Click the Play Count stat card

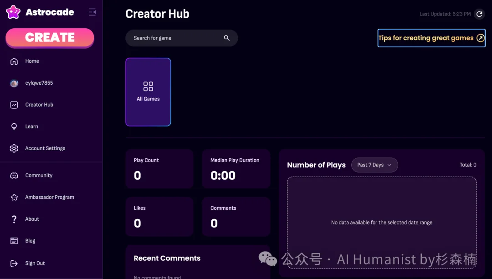[159, 169]
